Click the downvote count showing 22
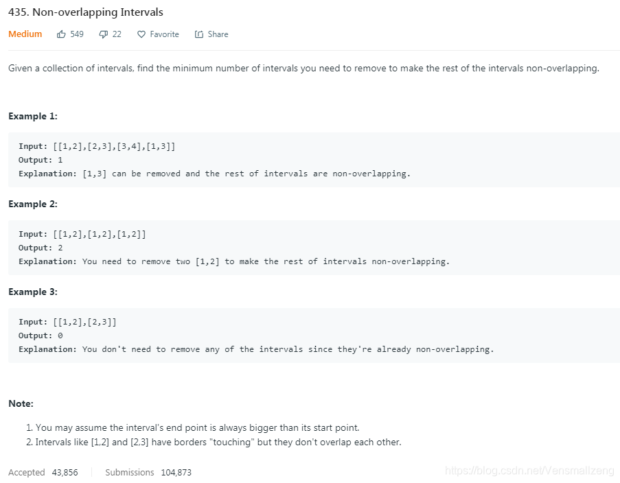The height and width of the screenshot is (483, 620). (x=116, y=34)
